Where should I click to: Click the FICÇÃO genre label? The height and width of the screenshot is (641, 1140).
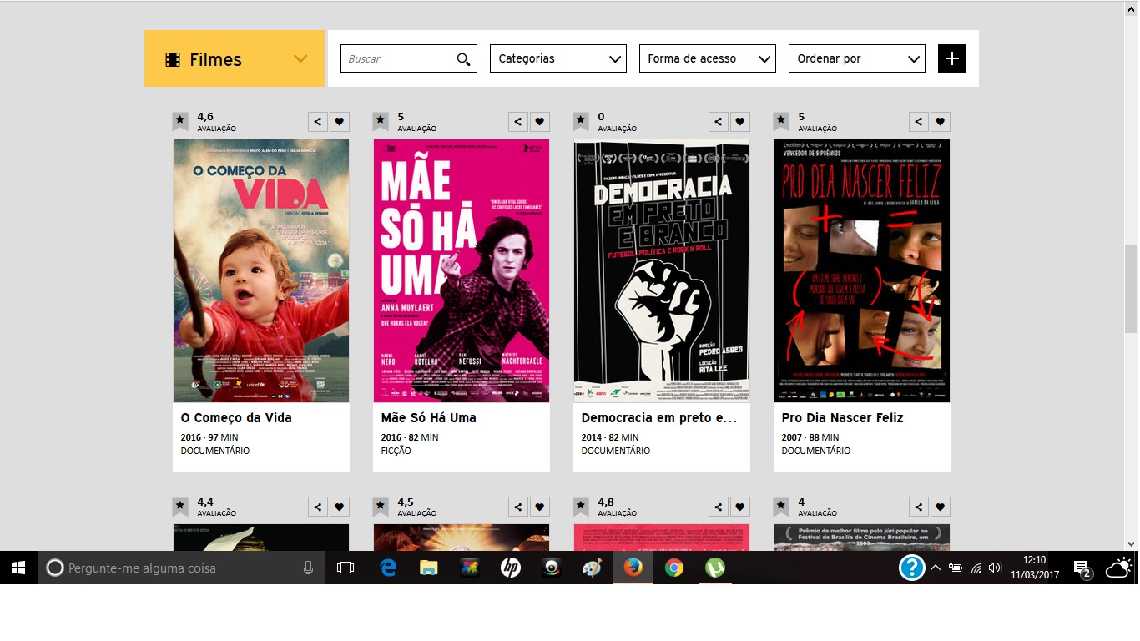[x=396, y=451]
